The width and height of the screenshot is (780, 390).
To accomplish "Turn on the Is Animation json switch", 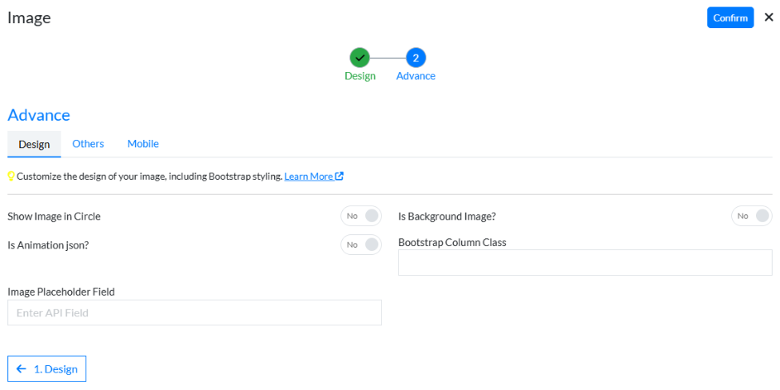I will (x=361, y=244).
